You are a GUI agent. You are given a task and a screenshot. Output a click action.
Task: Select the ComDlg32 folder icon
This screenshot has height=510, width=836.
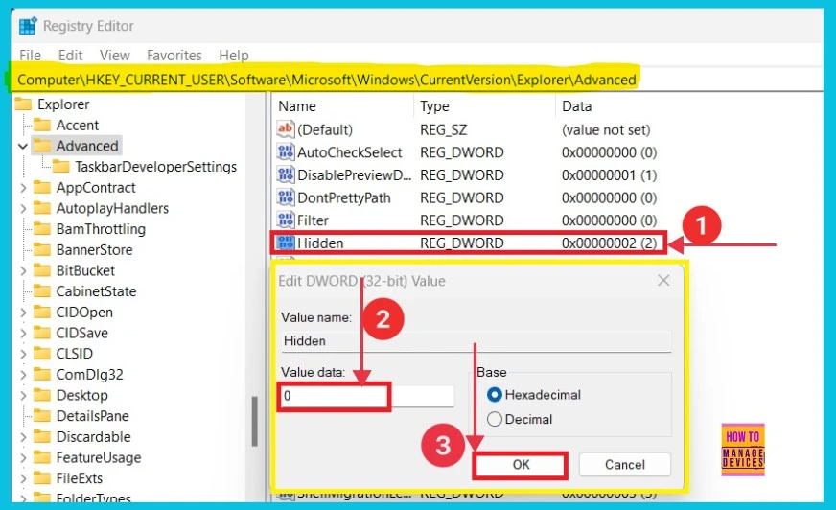click(x=42, y=374)
